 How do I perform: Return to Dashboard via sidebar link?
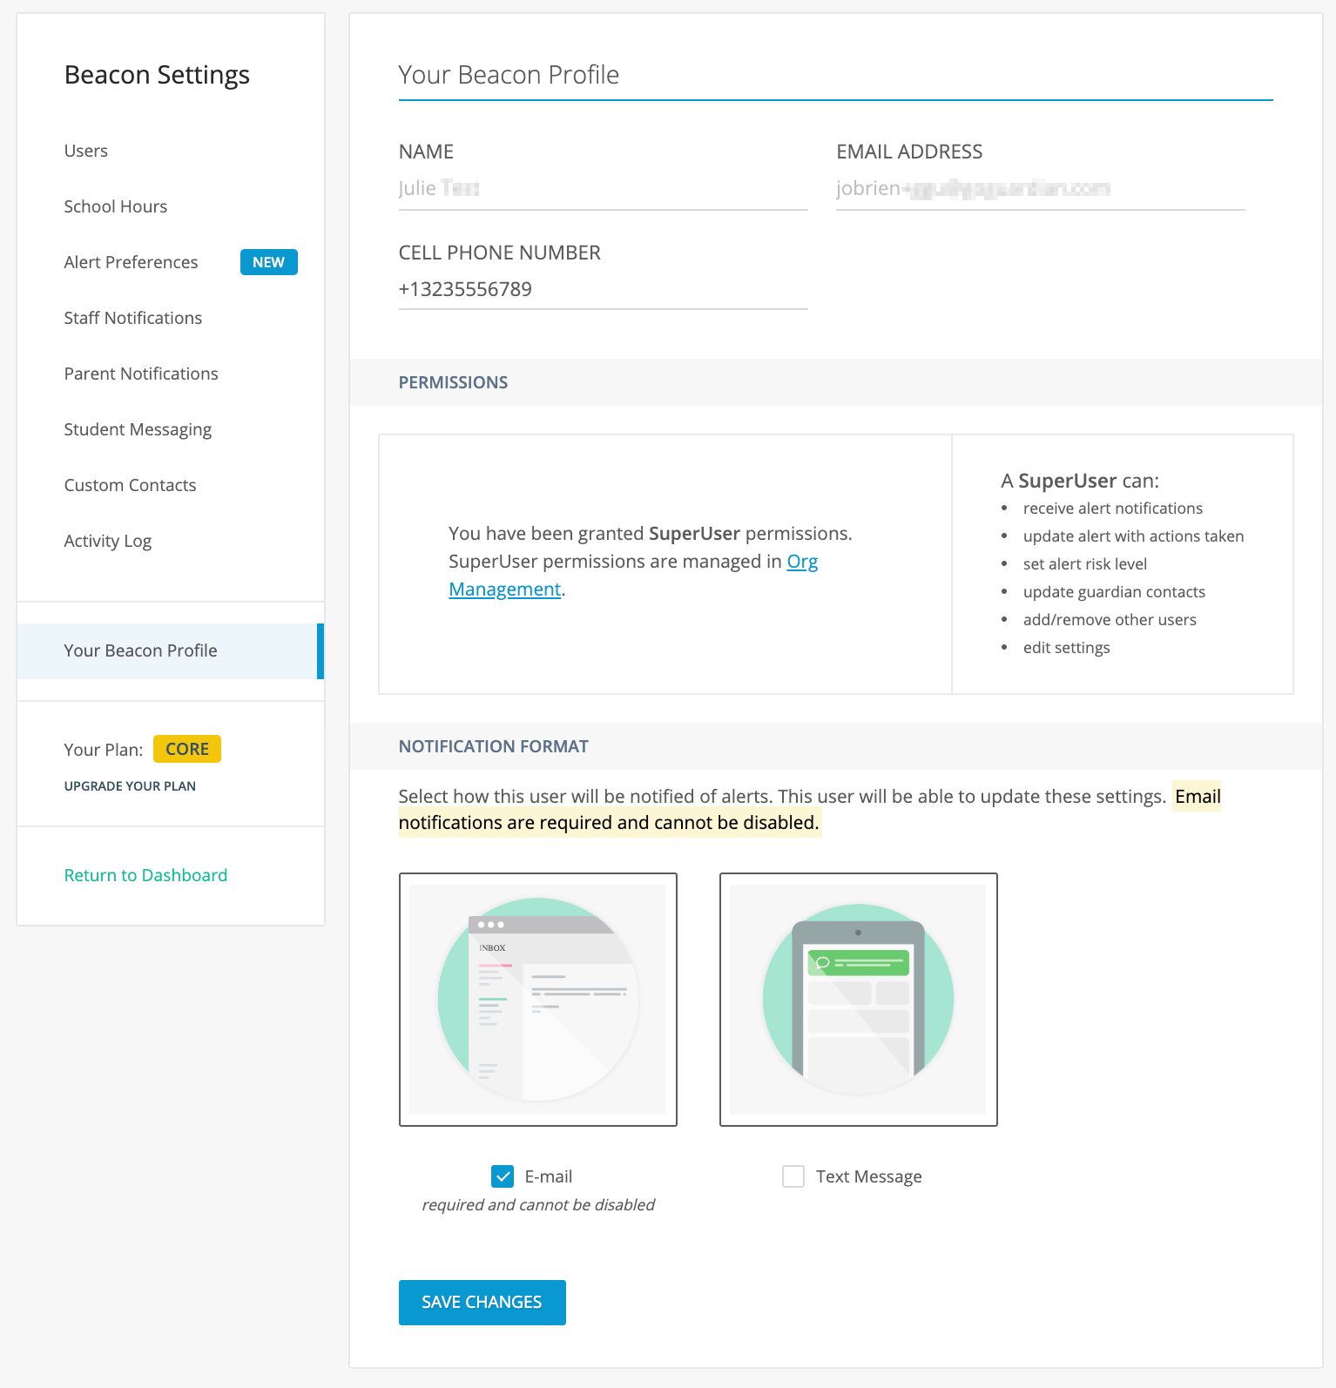pos(145,875)
